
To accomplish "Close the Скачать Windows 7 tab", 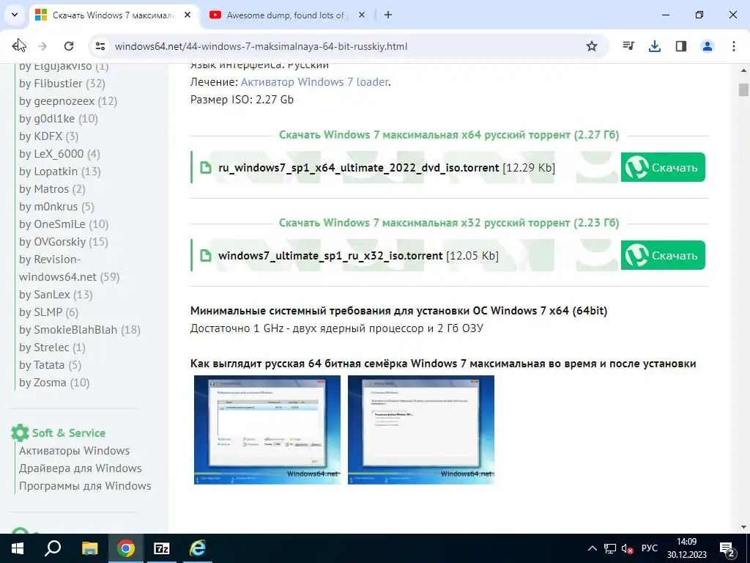I will click(x=187, y=15).
